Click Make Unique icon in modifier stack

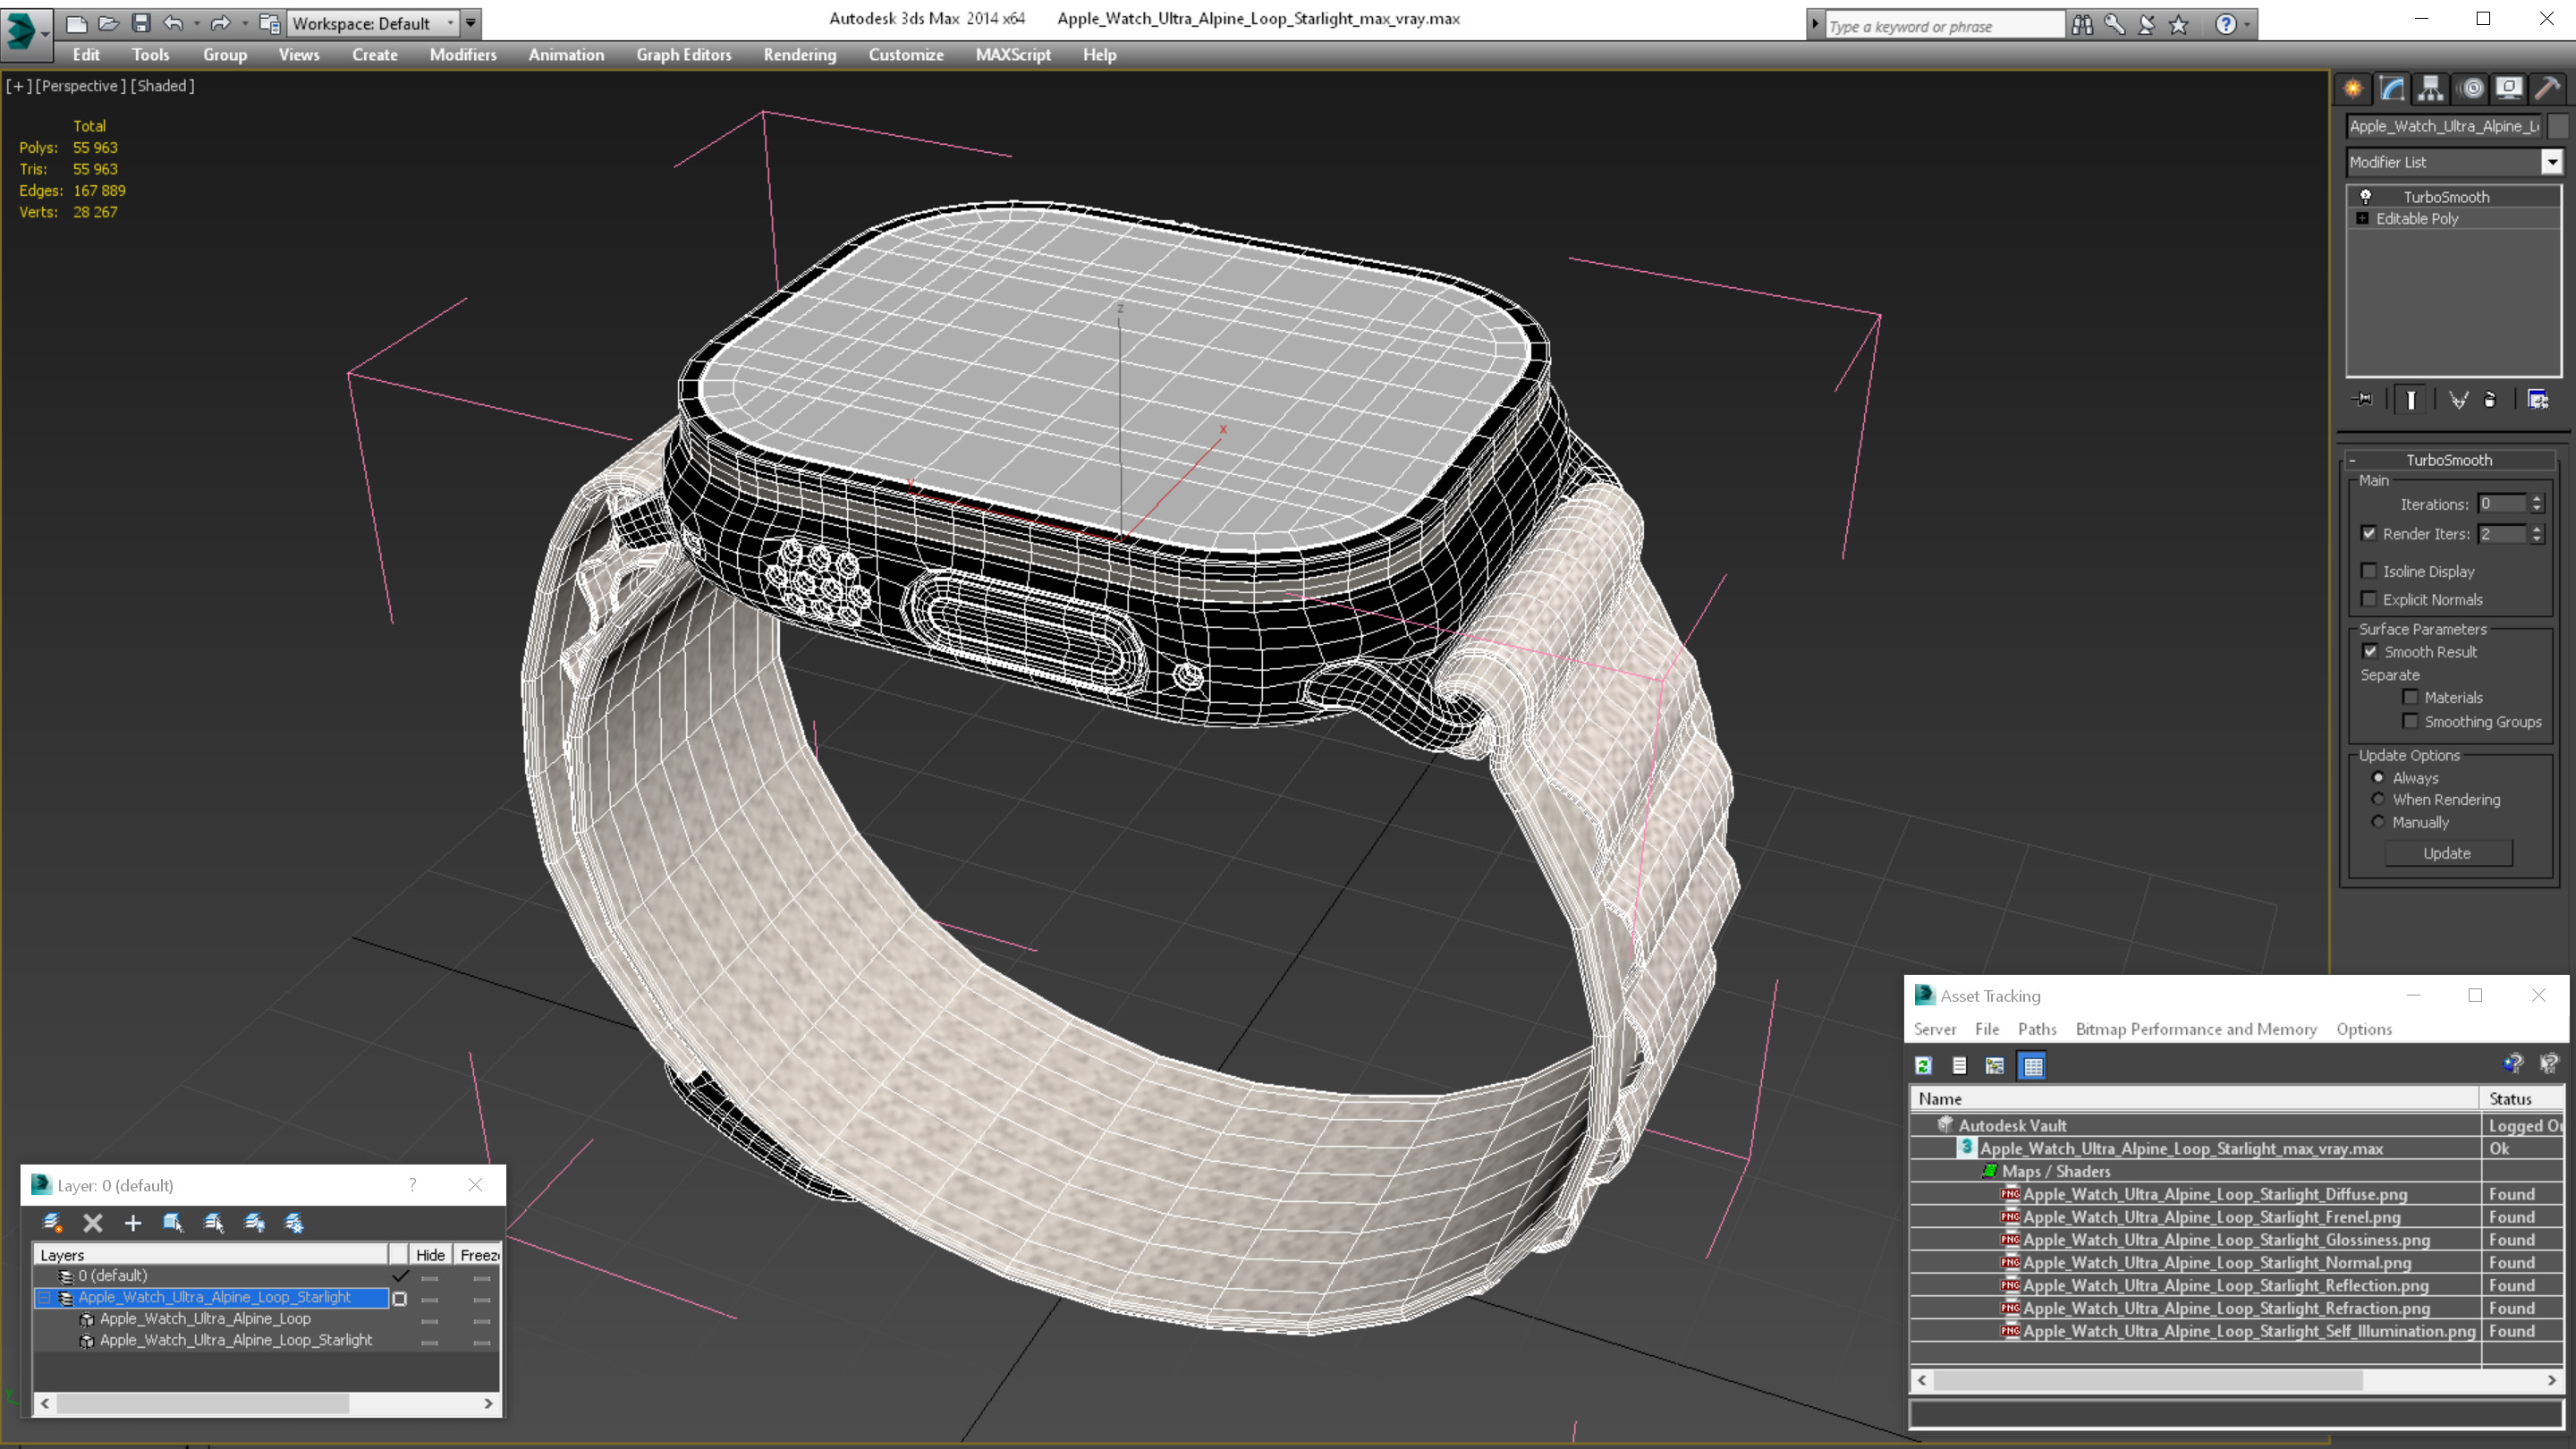pyautogui.click(x=2458, y=400)
